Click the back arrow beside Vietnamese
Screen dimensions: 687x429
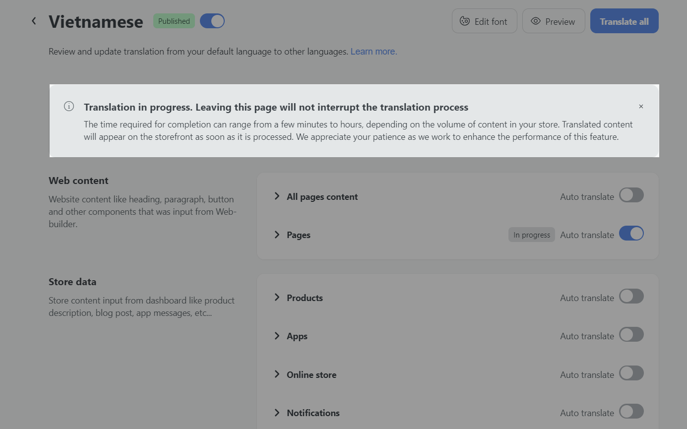[34, 21]
